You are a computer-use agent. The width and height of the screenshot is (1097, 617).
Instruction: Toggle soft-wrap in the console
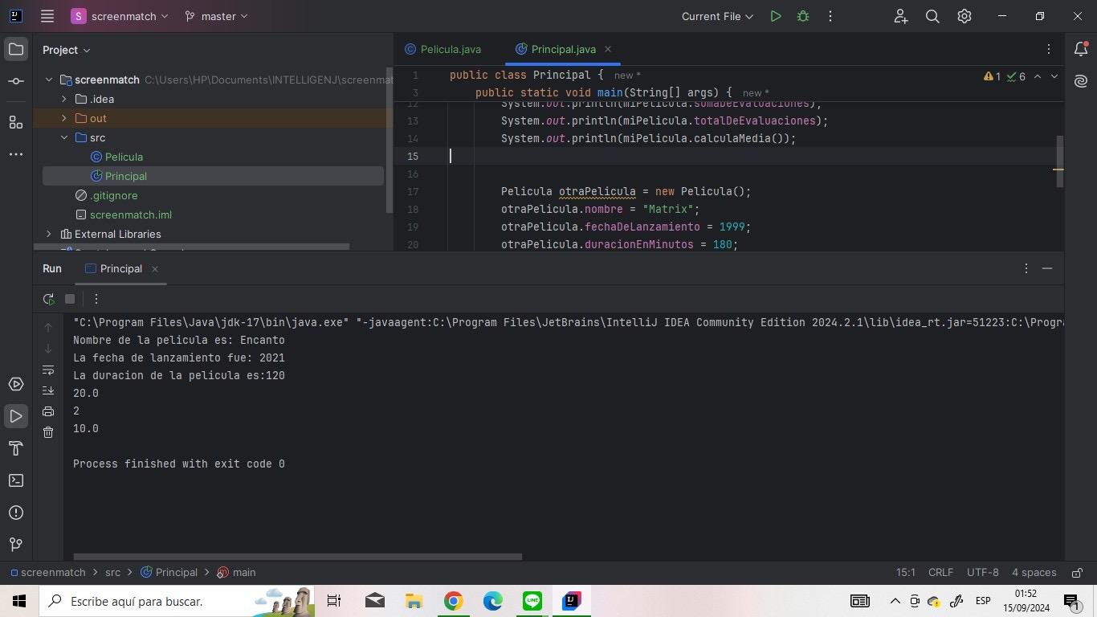tap(48, 370)
